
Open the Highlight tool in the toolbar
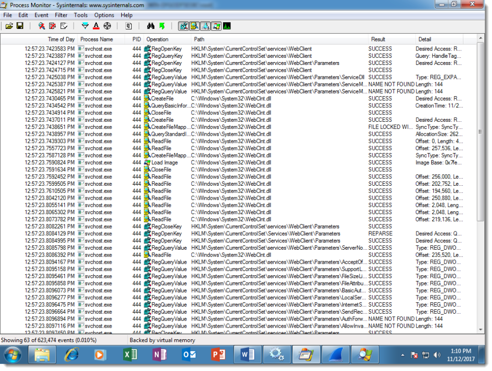(96, 26)
